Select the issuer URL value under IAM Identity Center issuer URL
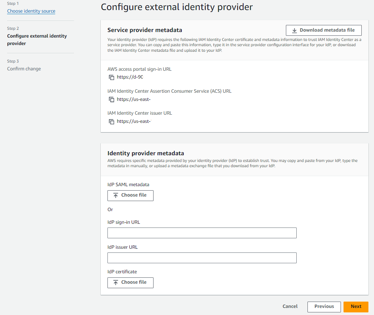The width and height of the screenshot is (374, 315). point(134,121)
